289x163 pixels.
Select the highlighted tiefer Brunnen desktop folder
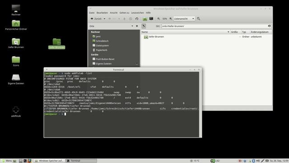tap(56, 43)
